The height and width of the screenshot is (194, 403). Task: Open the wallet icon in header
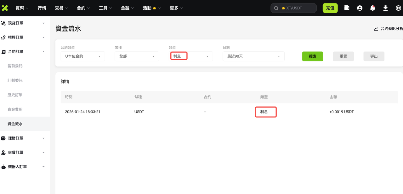347,8
